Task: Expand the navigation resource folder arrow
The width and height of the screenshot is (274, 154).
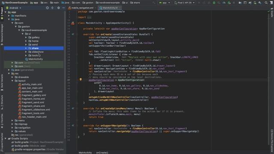Action: coord(12,127)
